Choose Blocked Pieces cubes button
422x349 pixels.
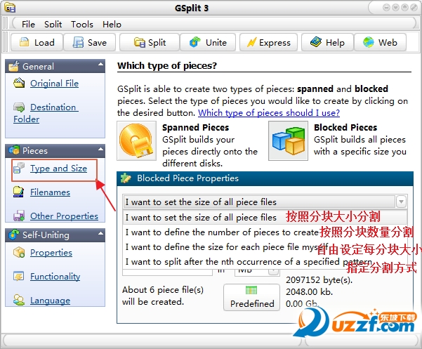click(288, 140)
